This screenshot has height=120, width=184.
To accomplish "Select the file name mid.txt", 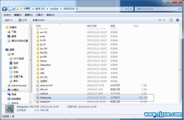I will [x=44, y=94].
